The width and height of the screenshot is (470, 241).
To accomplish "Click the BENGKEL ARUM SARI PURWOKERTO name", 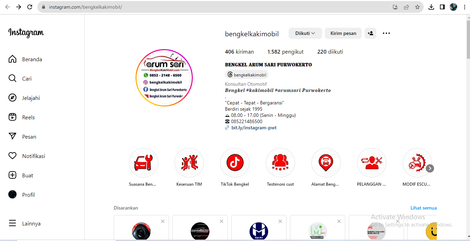I will tap(269, 65).
